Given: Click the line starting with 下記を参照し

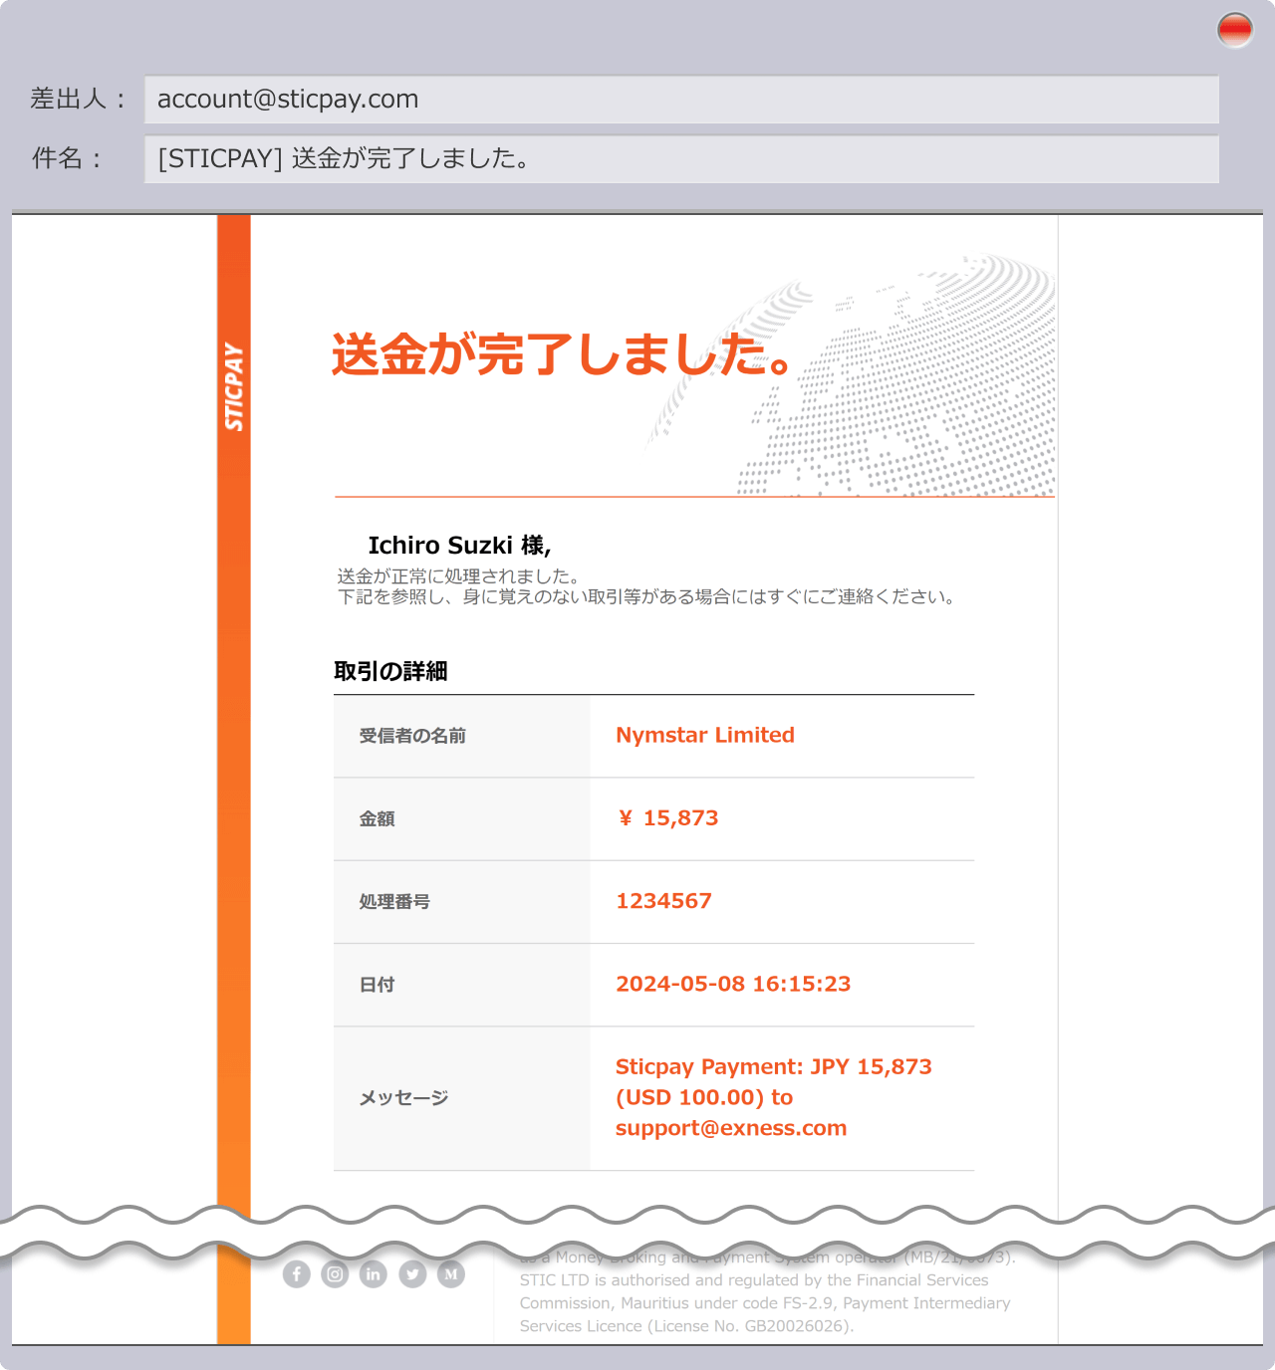Looking at the screenshot, I should coord(648,596).
